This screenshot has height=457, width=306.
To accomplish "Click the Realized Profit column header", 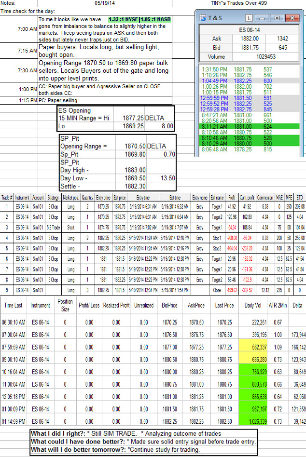I will click(116, 306).
